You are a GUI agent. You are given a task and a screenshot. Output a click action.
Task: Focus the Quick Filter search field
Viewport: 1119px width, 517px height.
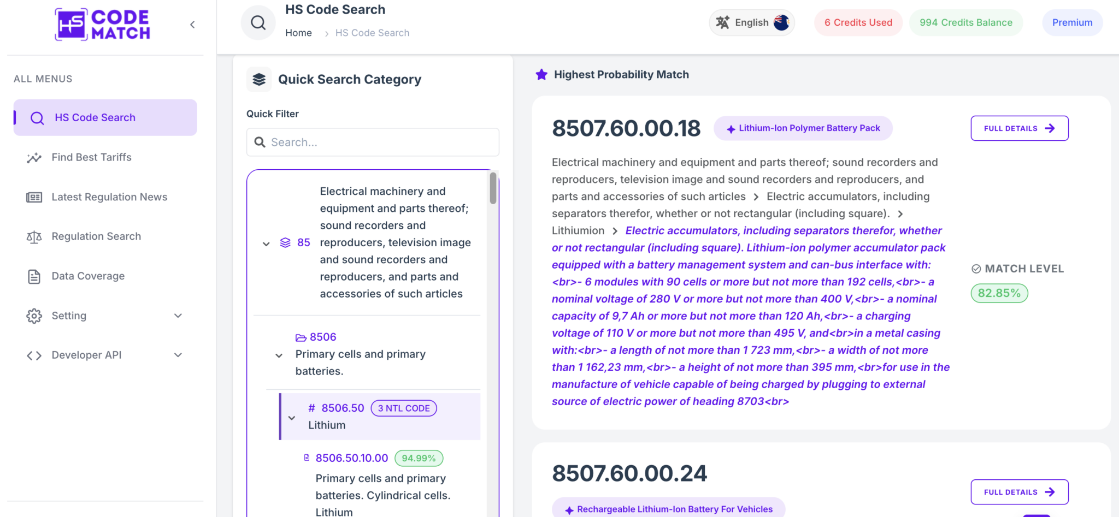click(x=373, y=142)
